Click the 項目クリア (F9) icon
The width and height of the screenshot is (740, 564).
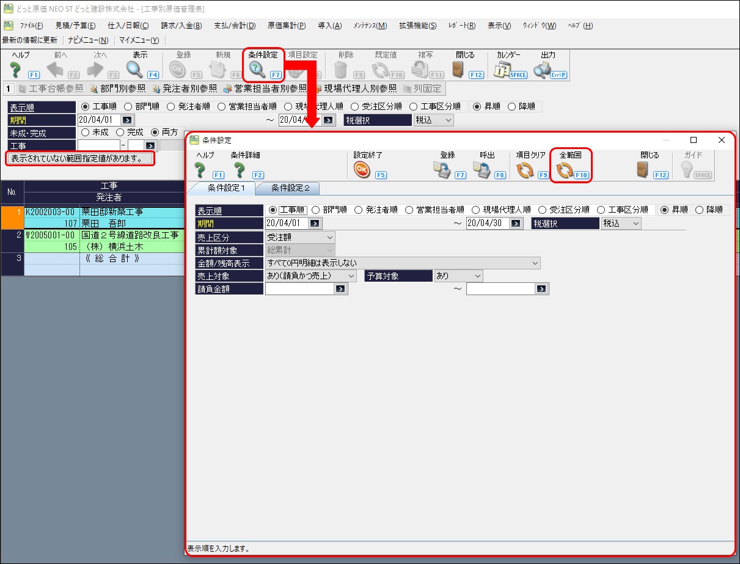pyautogui.click(x=525, y=170)
